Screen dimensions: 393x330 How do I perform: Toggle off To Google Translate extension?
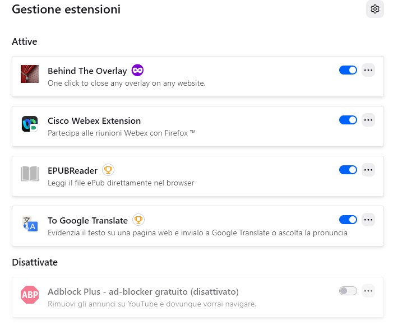click(348, 220)
